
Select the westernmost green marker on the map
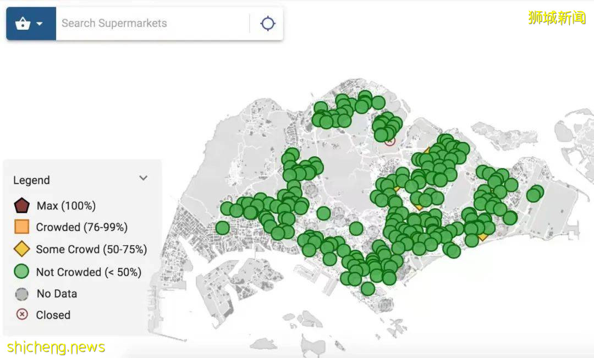[222, 228]
